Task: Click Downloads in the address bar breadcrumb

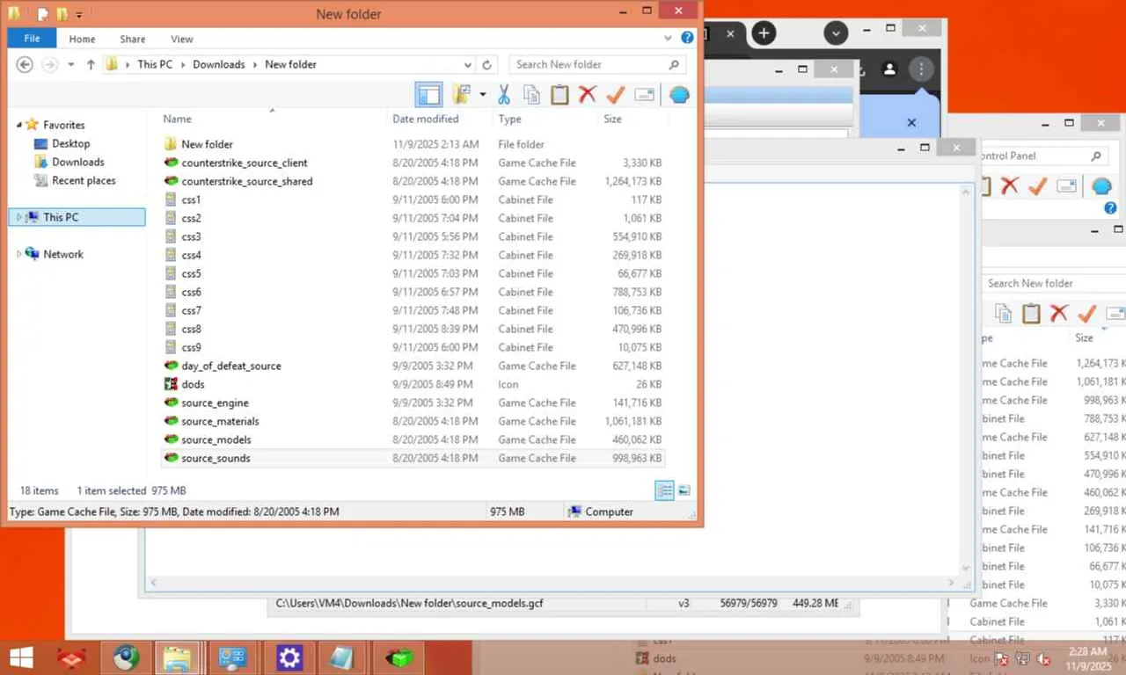Action: [x=219, y=64]
